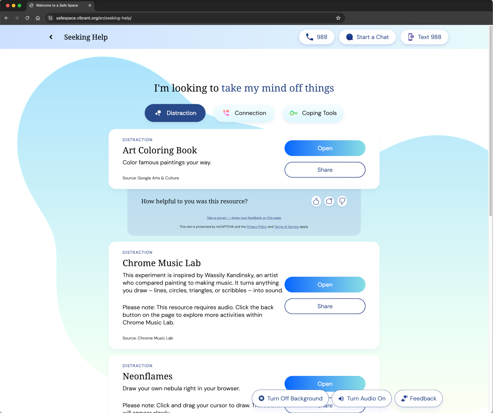Viewport: 493px width, 413px height.
Task: Bookmark this page with star icon
Action: pos(338,18)
